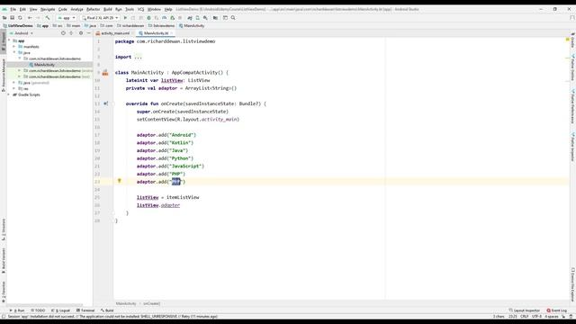
Task: Open the Build Variants side panel
Action: click(4, 261)
